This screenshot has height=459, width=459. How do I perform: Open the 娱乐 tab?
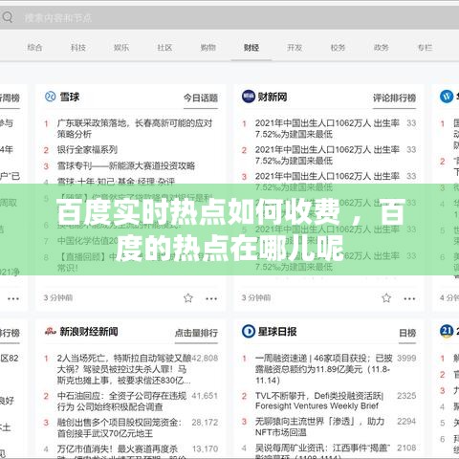click(x=121, y=48)
